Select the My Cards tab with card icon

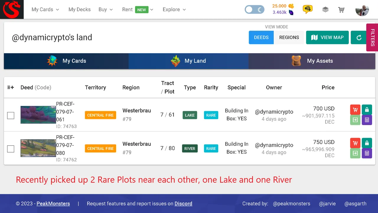pyautogui.click(x=66, y=61)
